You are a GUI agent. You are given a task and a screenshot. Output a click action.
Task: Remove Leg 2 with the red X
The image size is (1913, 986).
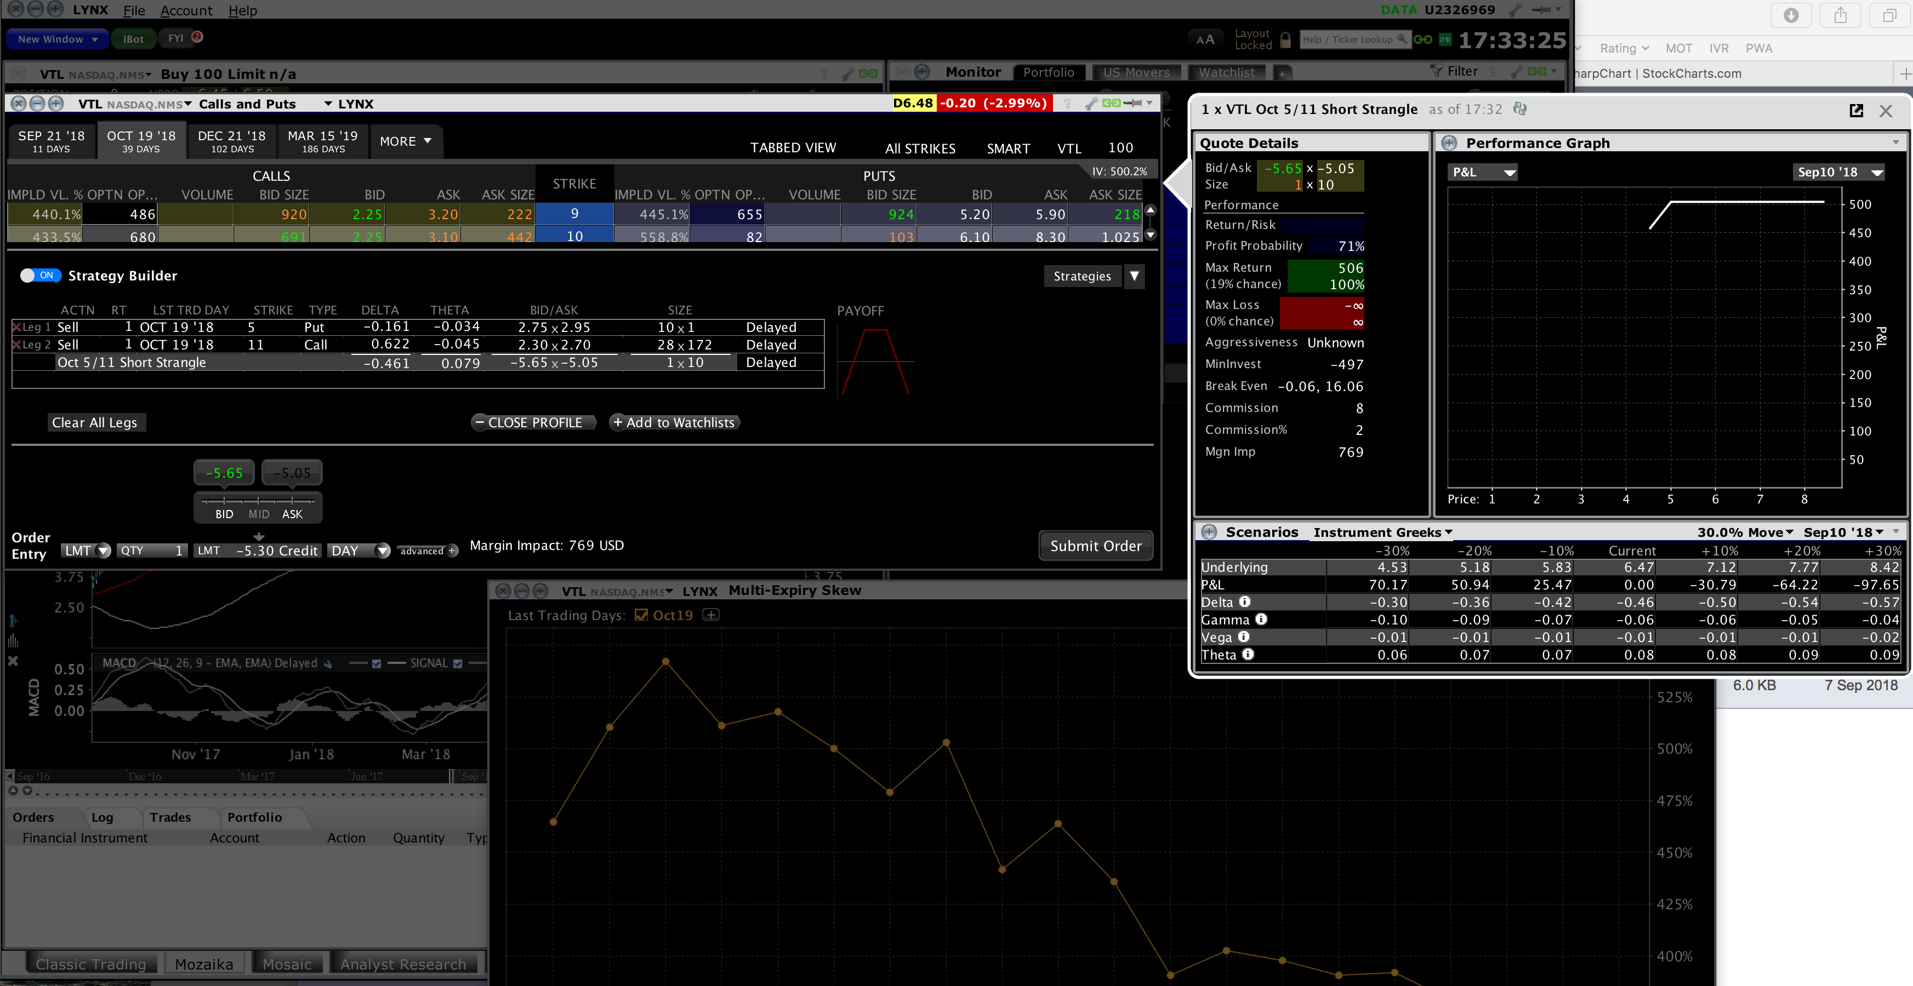pos(16,344)
